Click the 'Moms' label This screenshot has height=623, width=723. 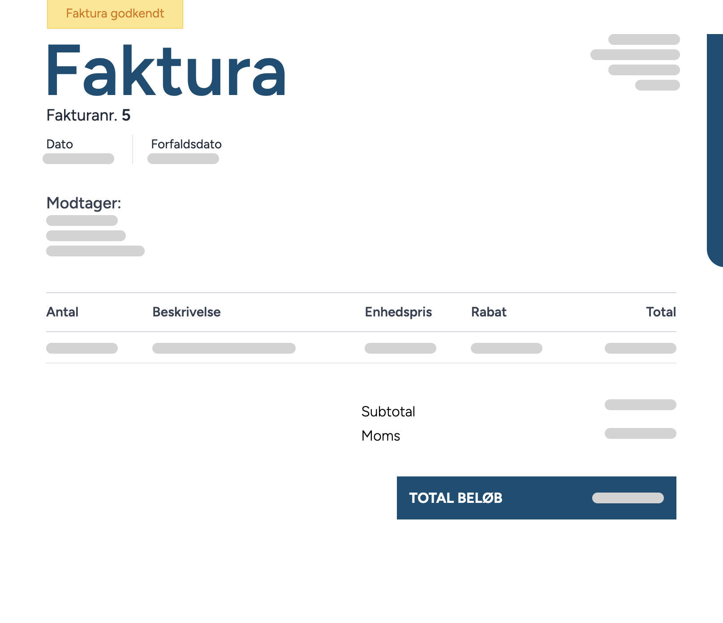[x=381, y=436]
